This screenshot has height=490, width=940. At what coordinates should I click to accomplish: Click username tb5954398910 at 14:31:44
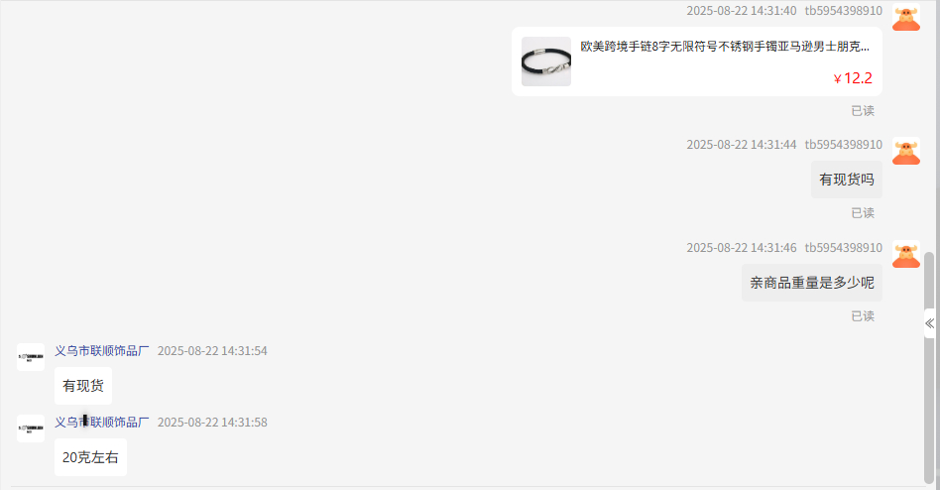click(x=844, y=145)
